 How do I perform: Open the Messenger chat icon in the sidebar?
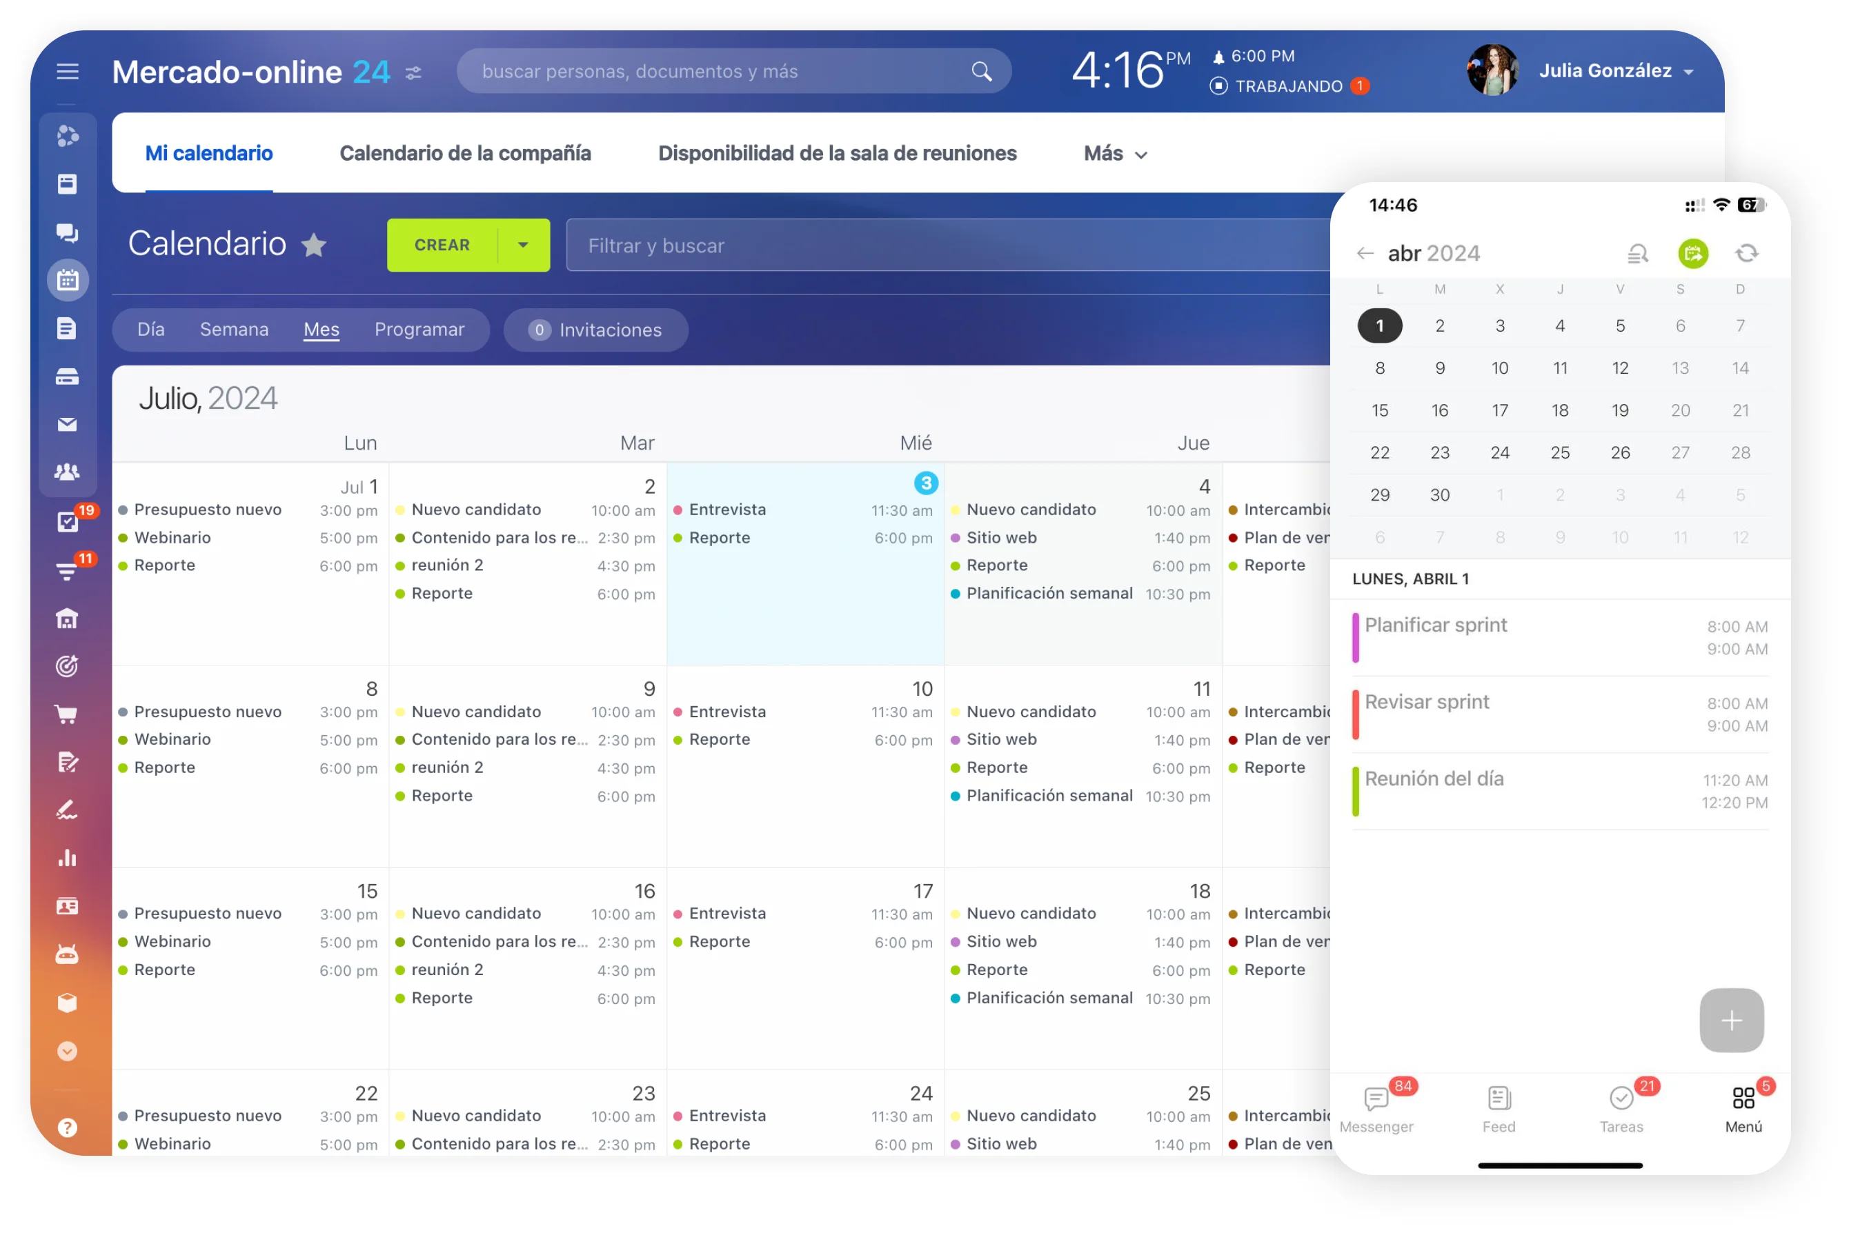(68, 233)
